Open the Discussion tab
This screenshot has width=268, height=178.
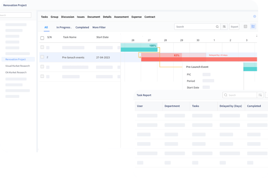tap(68, 17)
